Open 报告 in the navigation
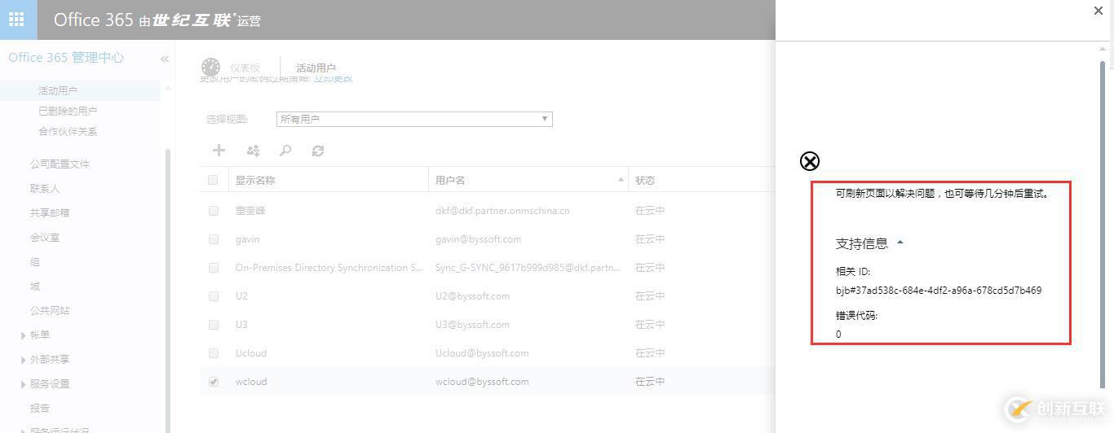The image size is (1114, 433). point(40,408)
